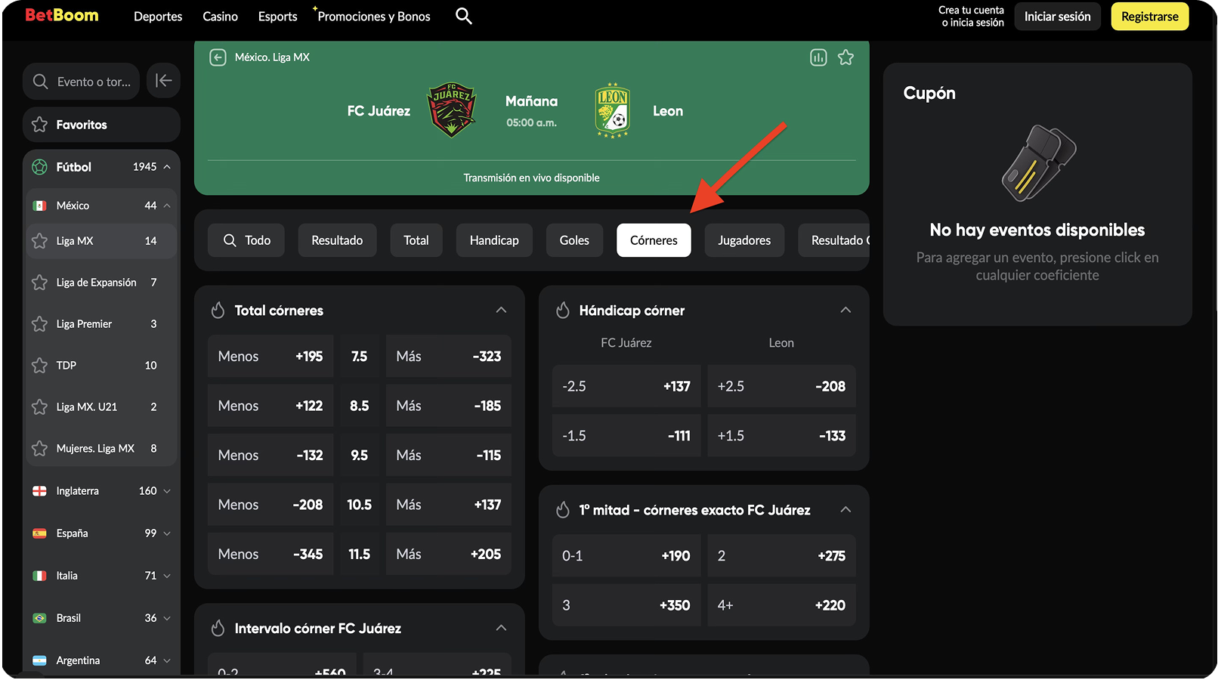Switch to the Goles market tab

pyautogui.click(x=573, y=240)
